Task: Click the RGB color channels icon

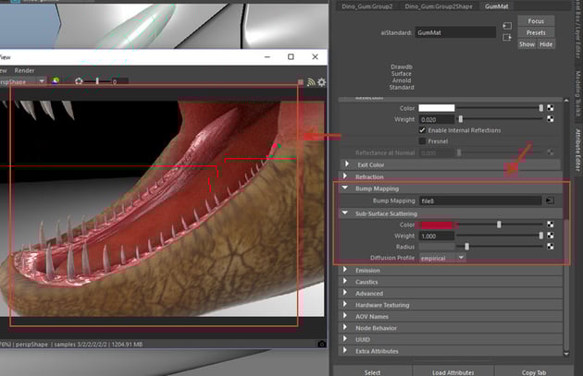Action: tap(56, 81)
